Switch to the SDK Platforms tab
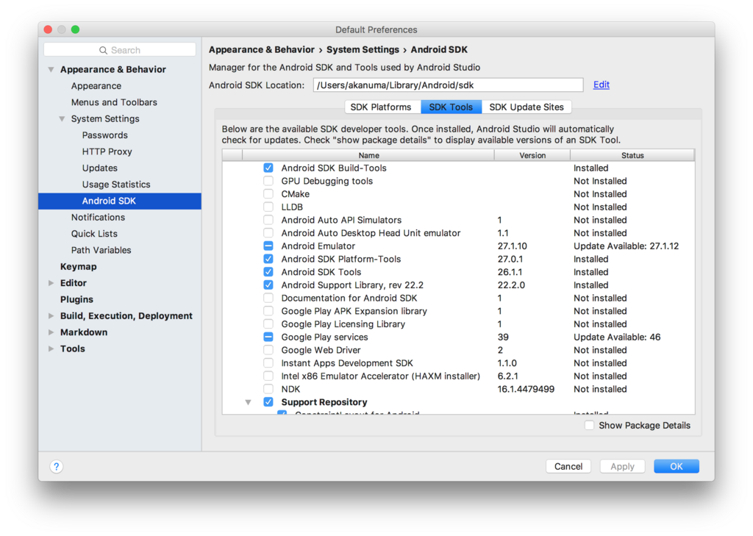 coord(382,107)
